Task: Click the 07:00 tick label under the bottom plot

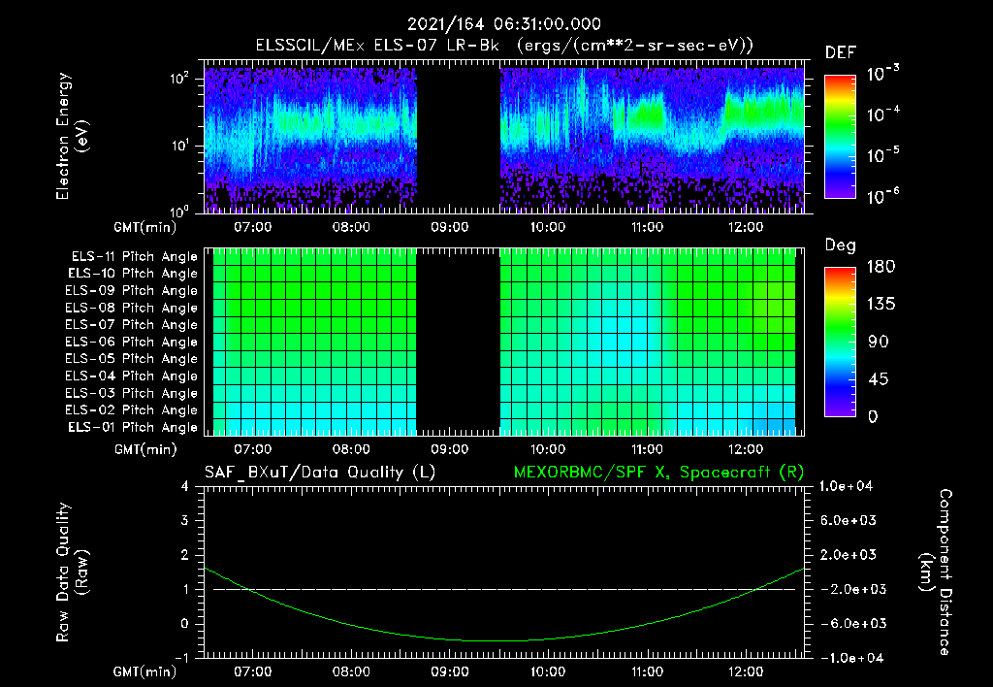Action: coord(253,671)
